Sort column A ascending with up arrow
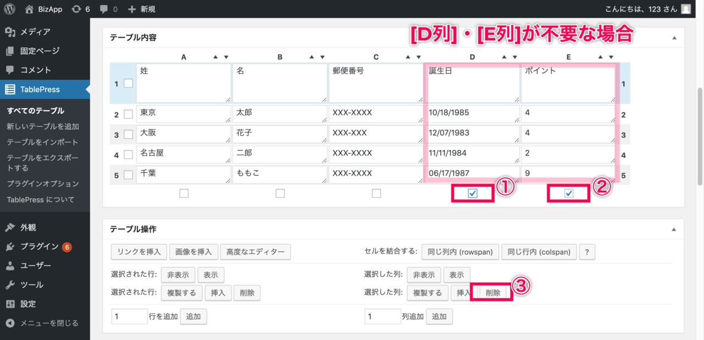704x340 pixels. click(216, 57)
